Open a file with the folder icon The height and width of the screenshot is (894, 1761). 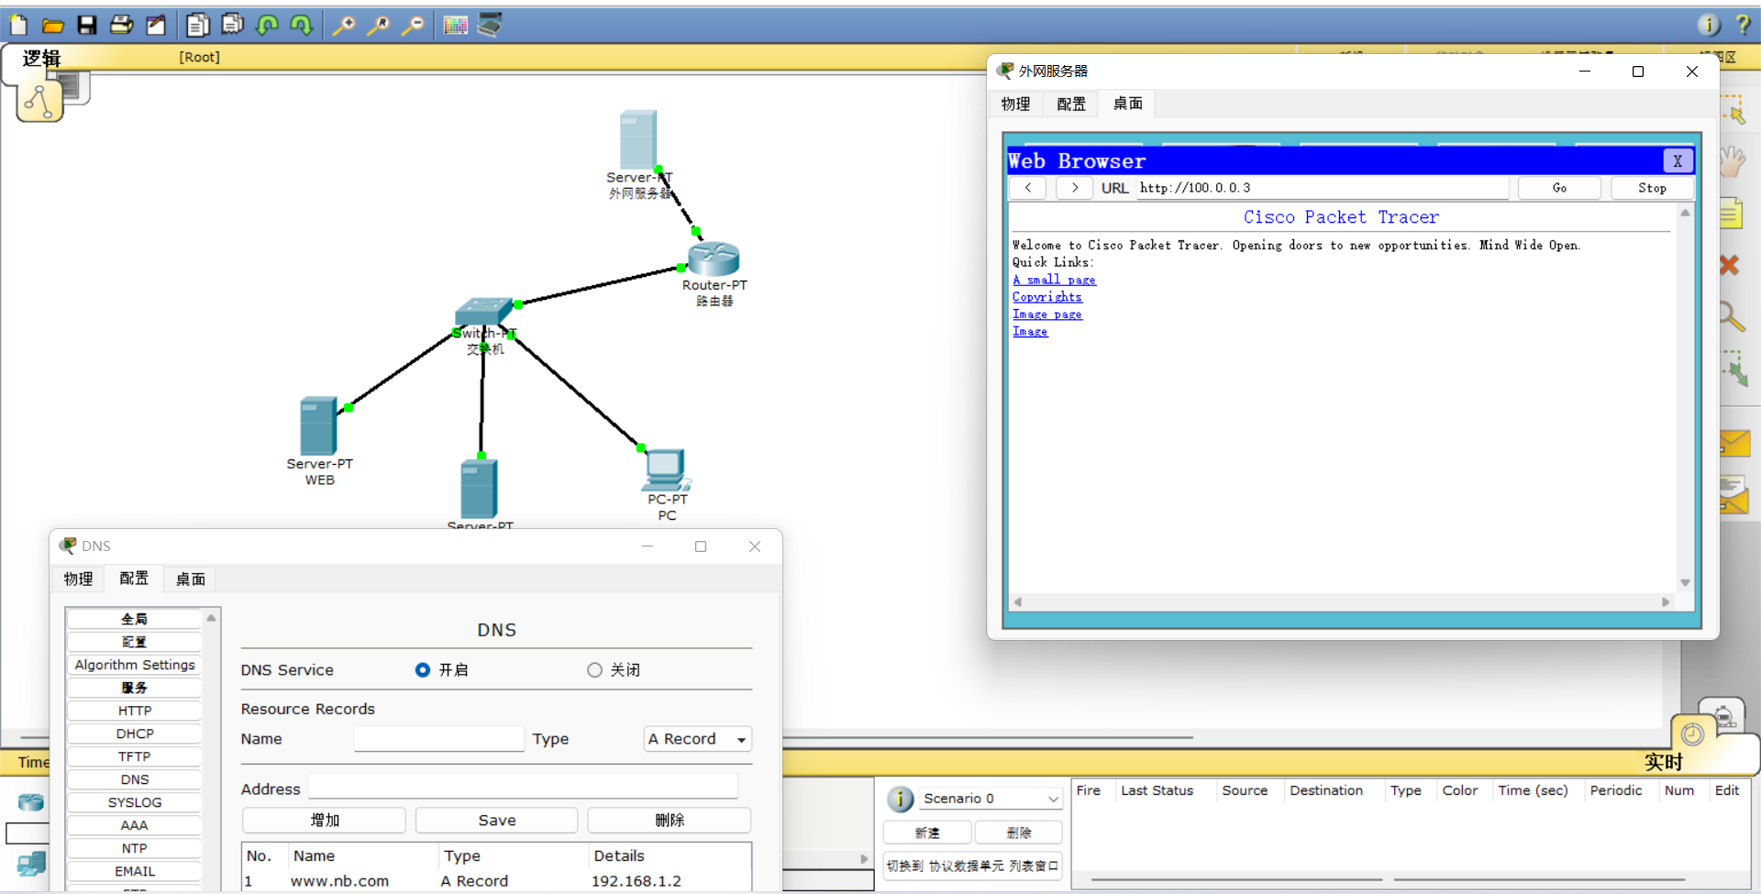(52, 25)
